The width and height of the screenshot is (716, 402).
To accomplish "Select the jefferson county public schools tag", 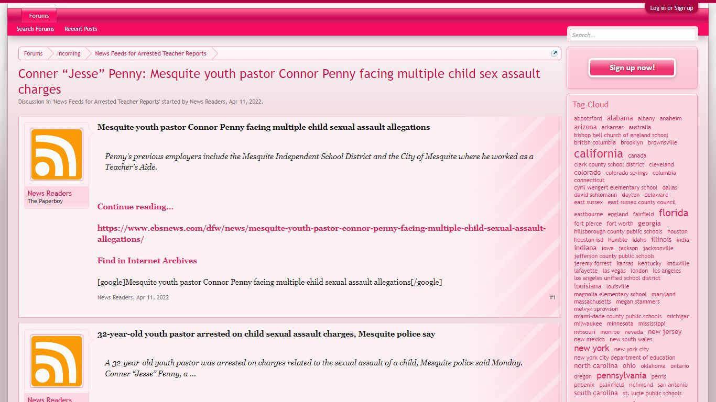I will [x=614, y=256].
